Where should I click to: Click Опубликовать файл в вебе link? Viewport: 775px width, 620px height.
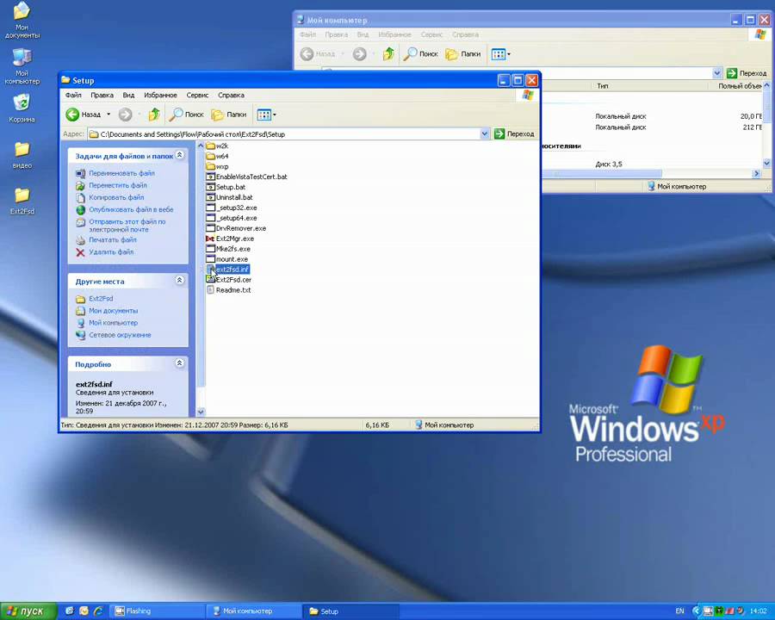(x=131, y=209)
